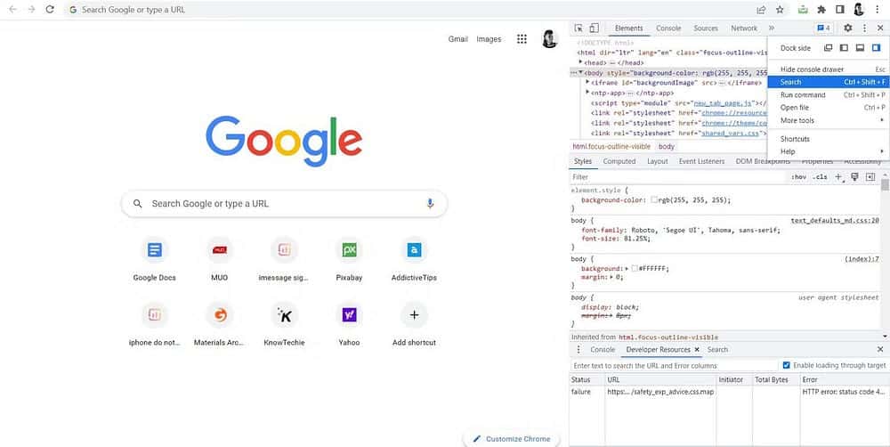Toggle the :hov element state button
The height and width of the screenshot is (447, 890).
point(798,177)
